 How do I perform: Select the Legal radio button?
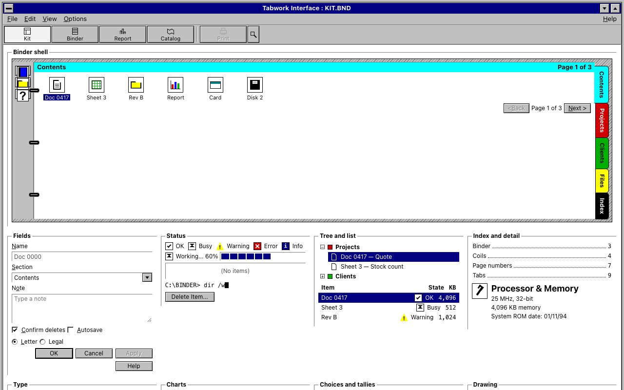[42, 342]
